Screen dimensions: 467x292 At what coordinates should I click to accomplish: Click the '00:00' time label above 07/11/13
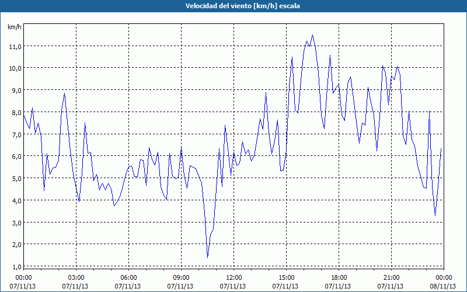pos(23,277)
